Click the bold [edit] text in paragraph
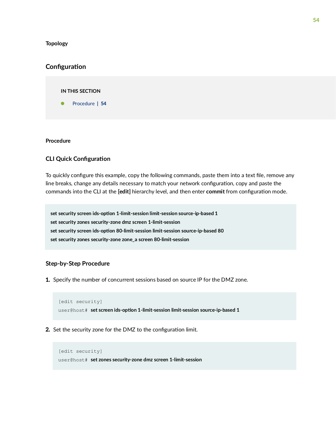This screenshot has width=336, height=434. coord(124,192)
